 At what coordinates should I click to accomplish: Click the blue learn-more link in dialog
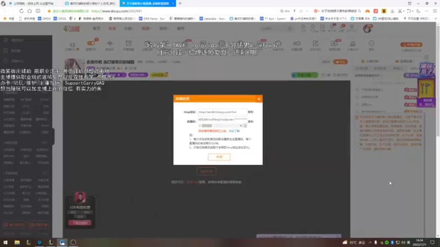pyautogui.click(x=234, y=131)
